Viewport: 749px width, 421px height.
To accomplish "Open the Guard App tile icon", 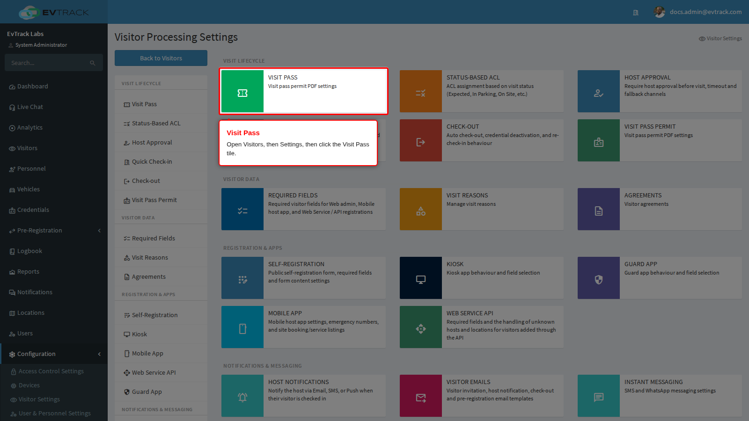I will point(599,278).
